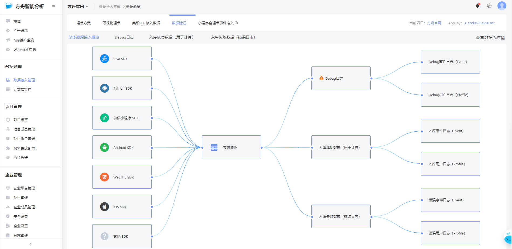The image size is (512, 249).
Task: Click the Webhook推送 sidebar icon
Action: [8, 49]
